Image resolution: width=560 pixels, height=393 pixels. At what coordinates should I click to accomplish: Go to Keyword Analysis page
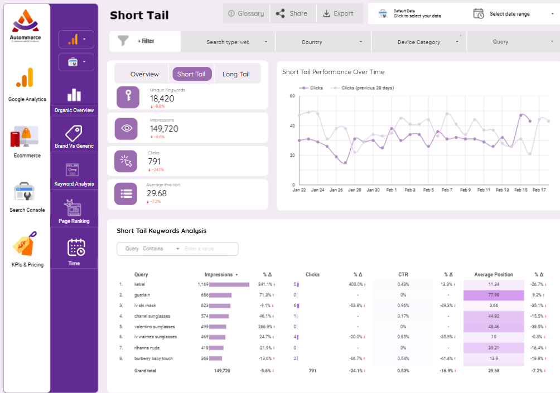tap(74, 184)
